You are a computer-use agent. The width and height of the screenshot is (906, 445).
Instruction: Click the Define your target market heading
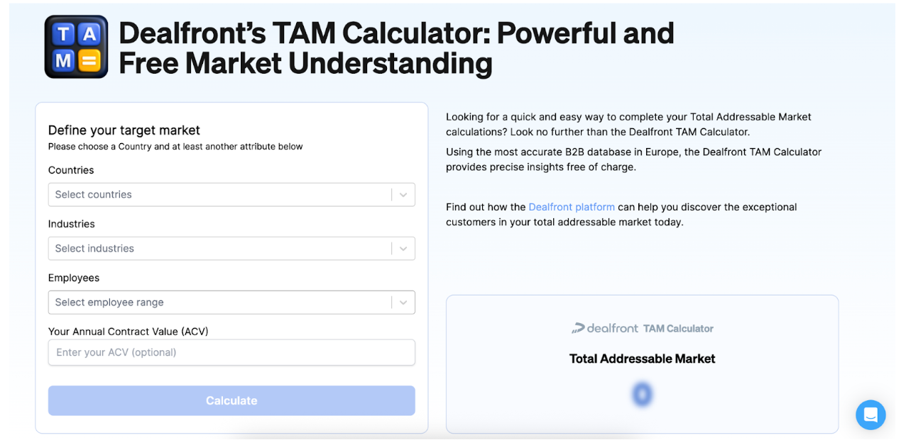(x=124, y=130)
